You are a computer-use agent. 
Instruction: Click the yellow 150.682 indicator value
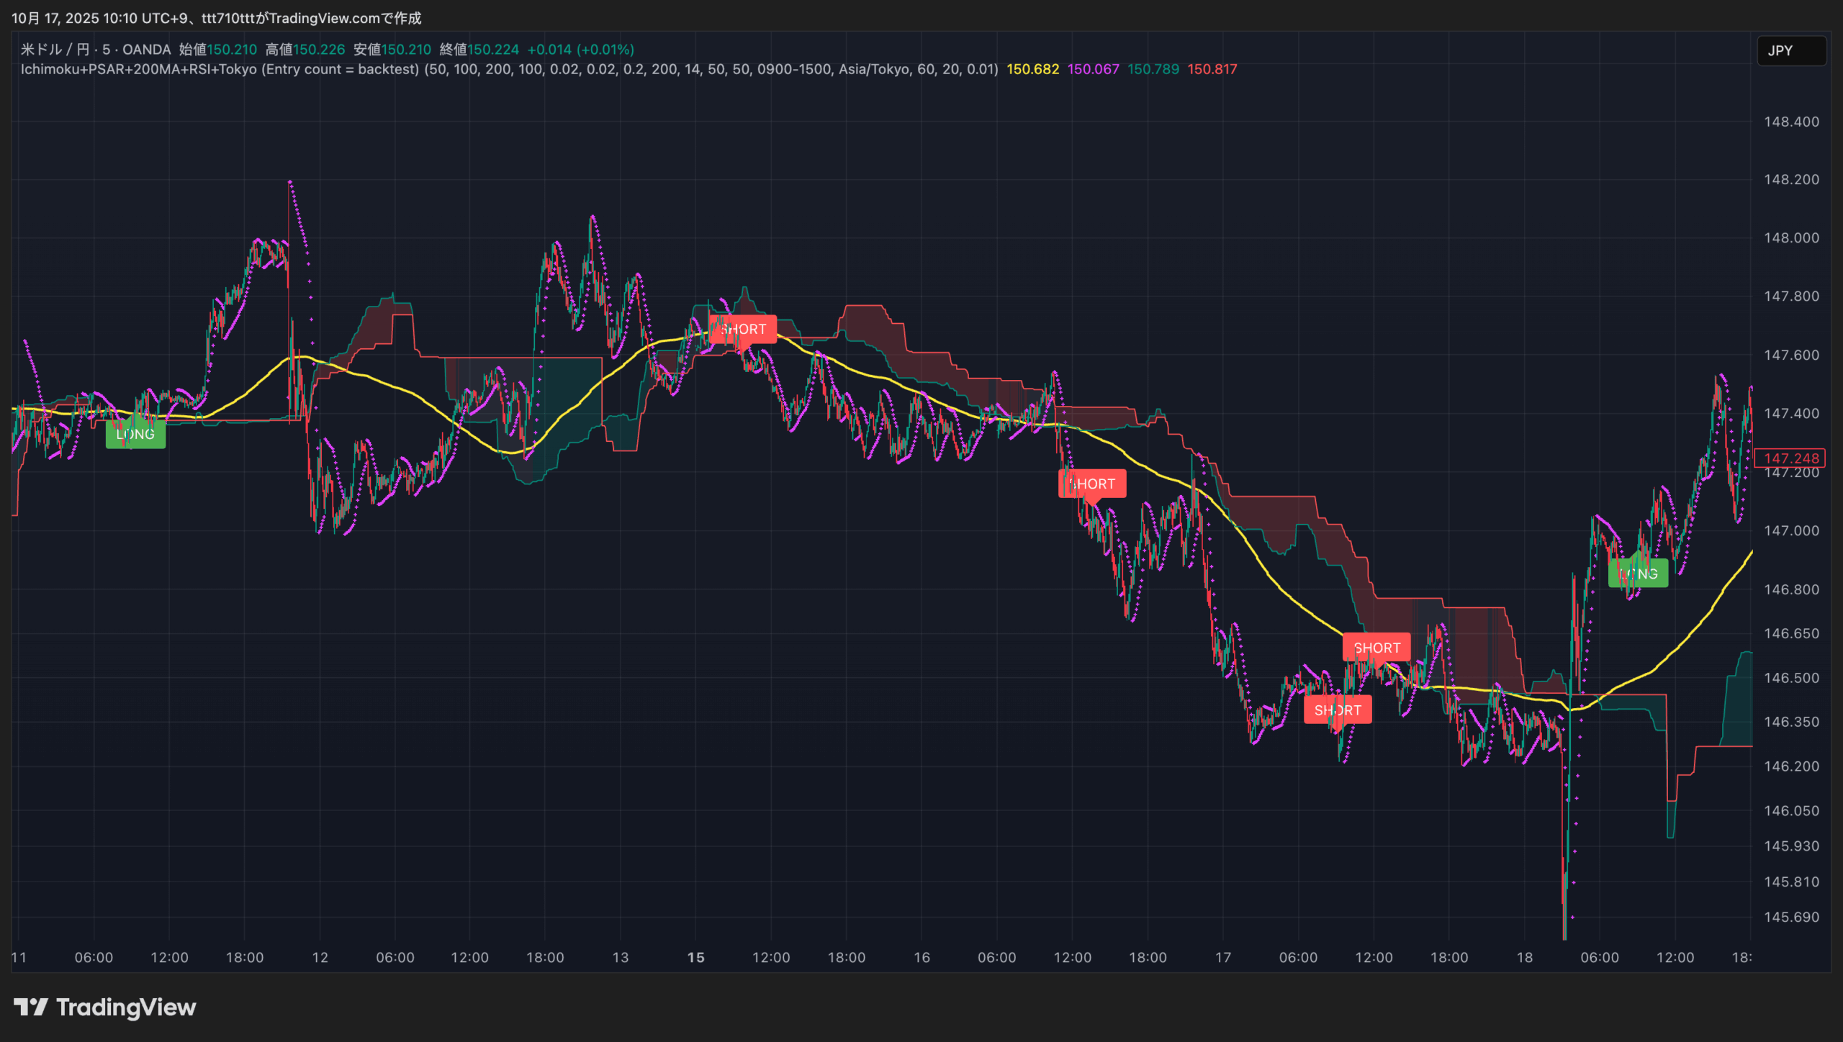click(x=1032, y=70)
